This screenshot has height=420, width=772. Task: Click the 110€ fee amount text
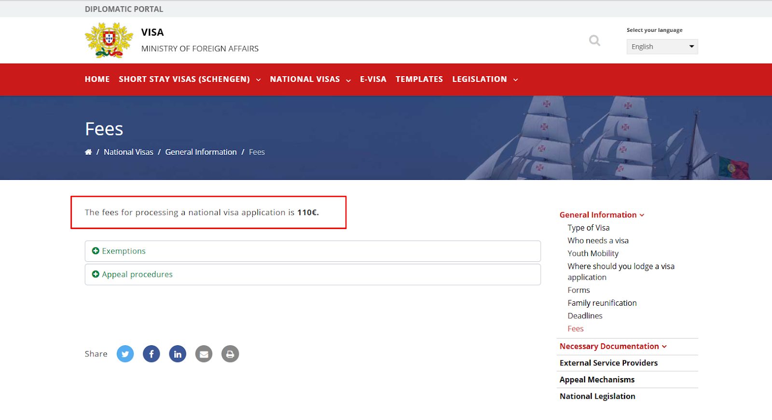308,212
